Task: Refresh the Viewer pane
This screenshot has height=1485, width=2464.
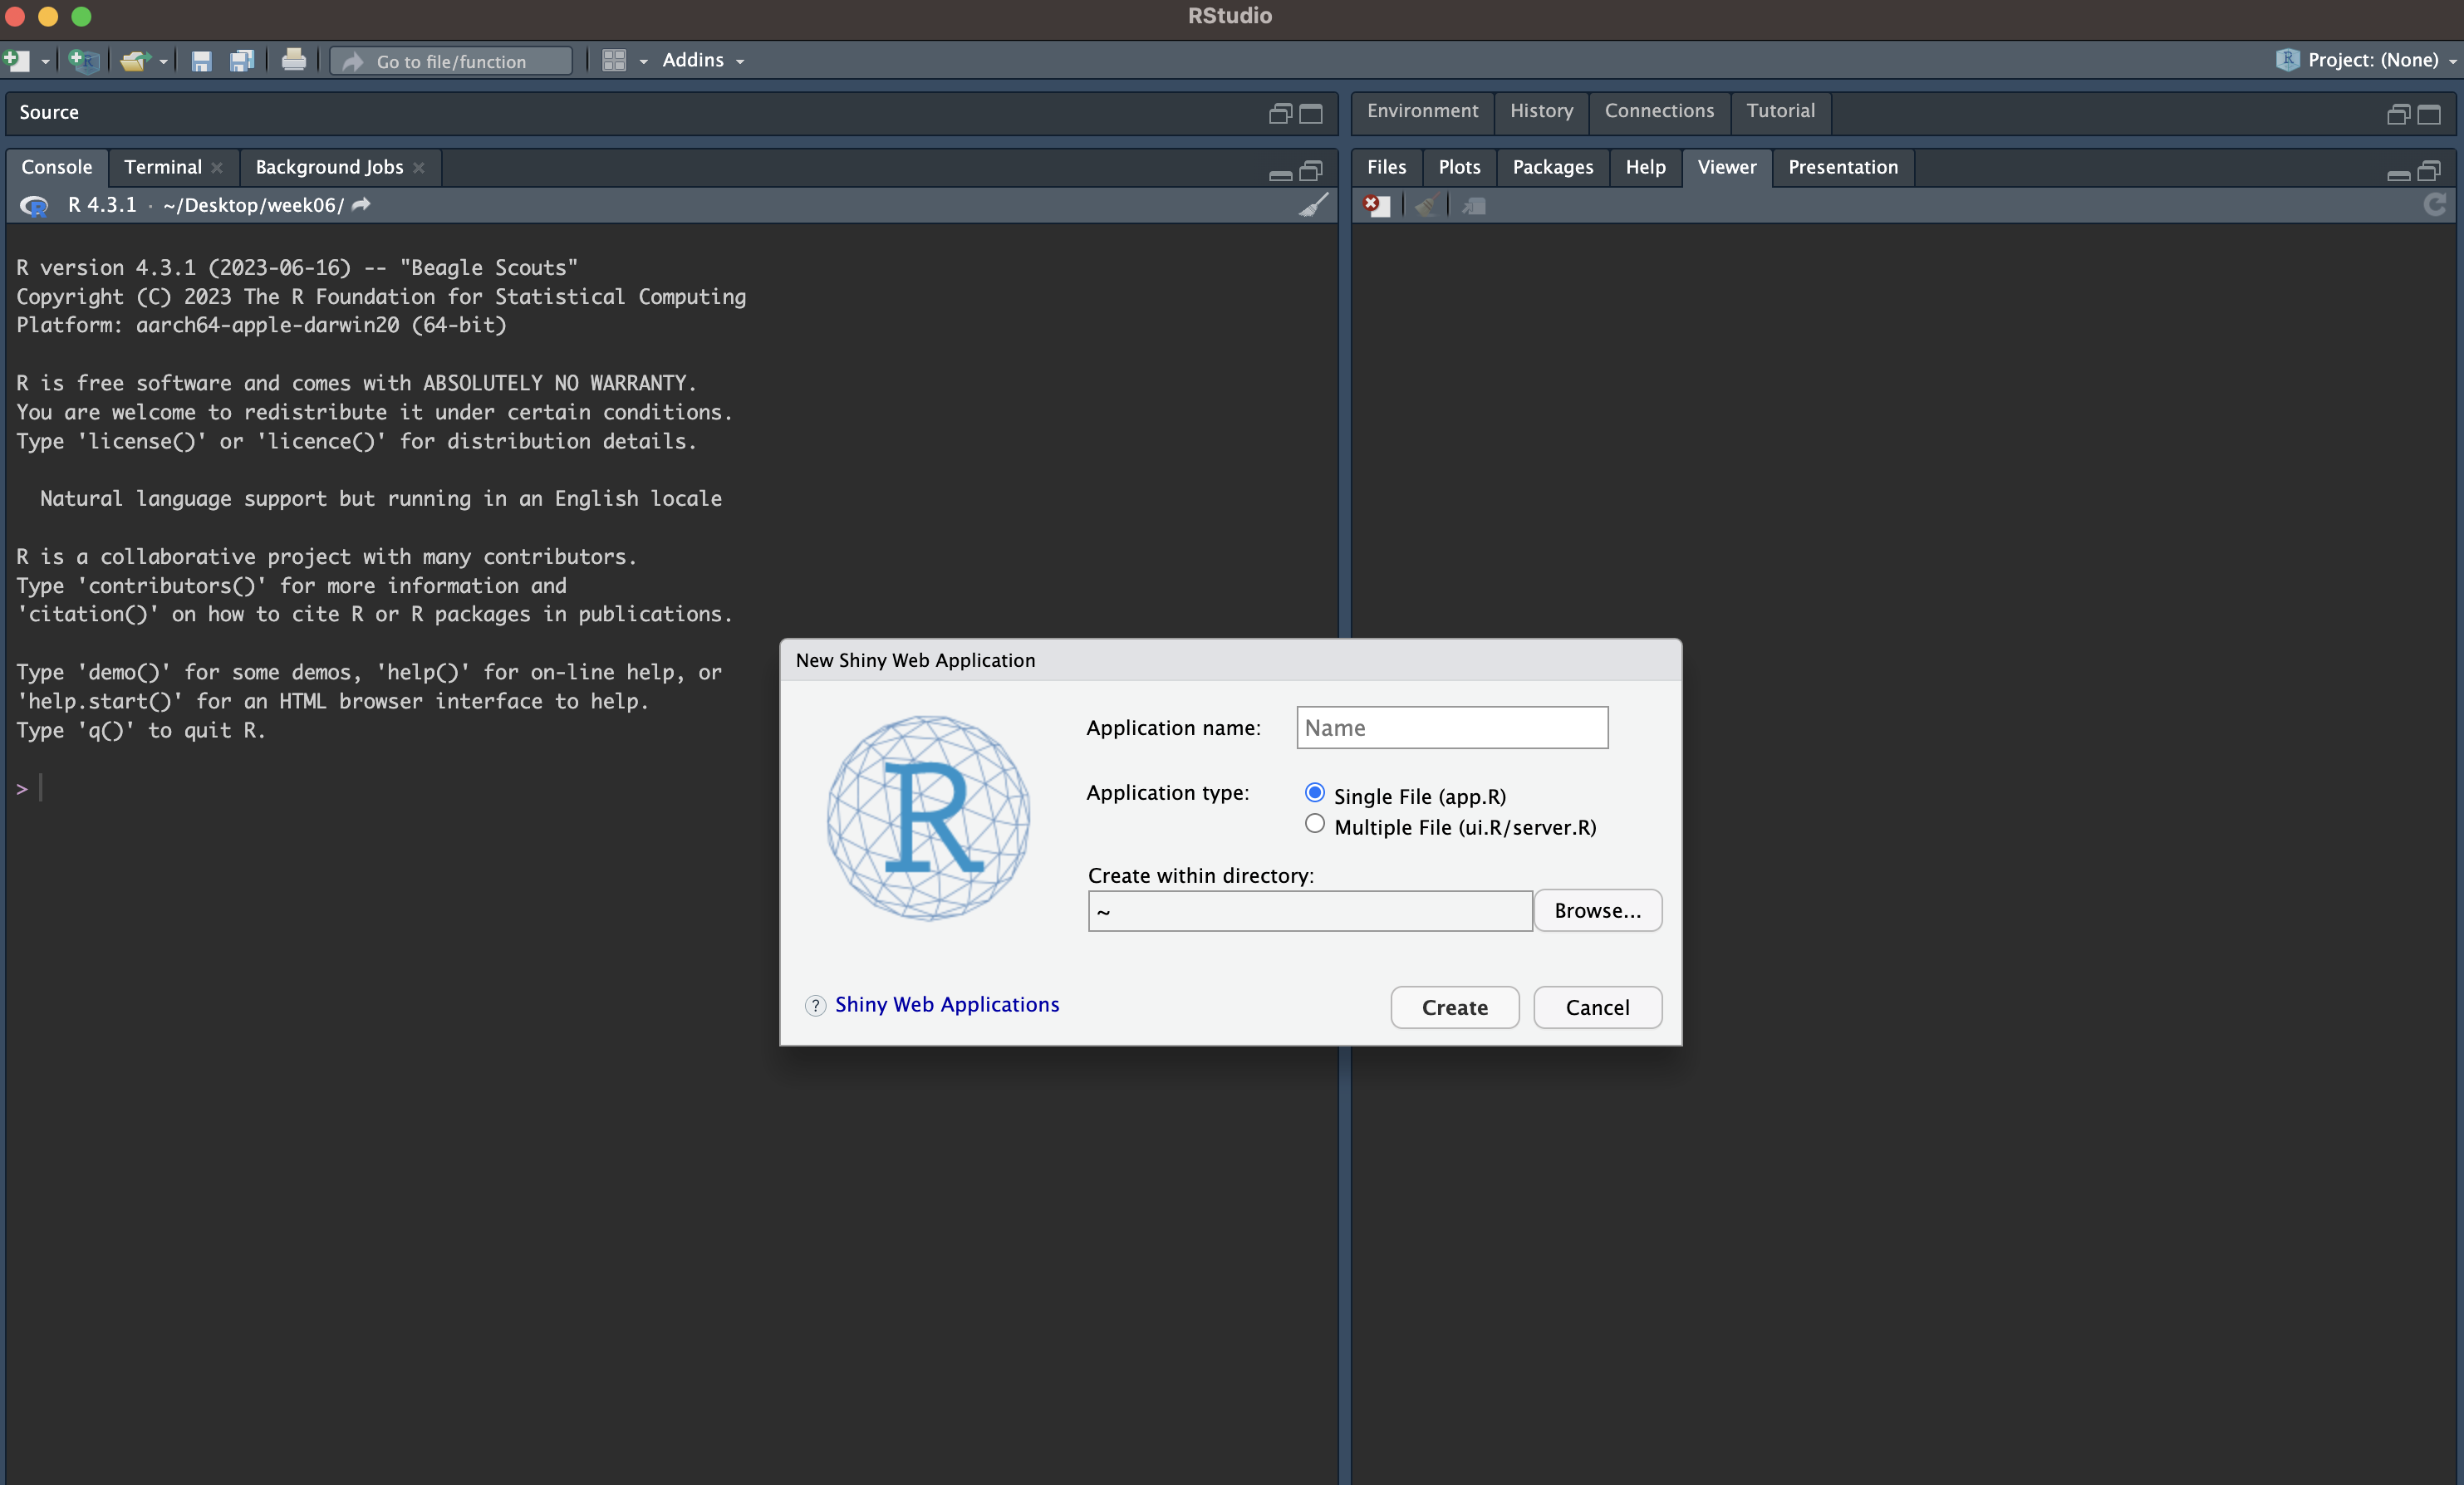Action: pyautogui.click(x=2435, y=205)
